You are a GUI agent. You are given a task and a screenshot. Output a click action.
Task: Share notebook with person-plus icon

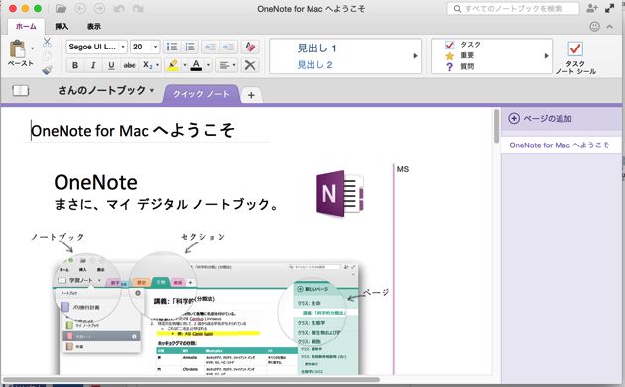(592, 8)
